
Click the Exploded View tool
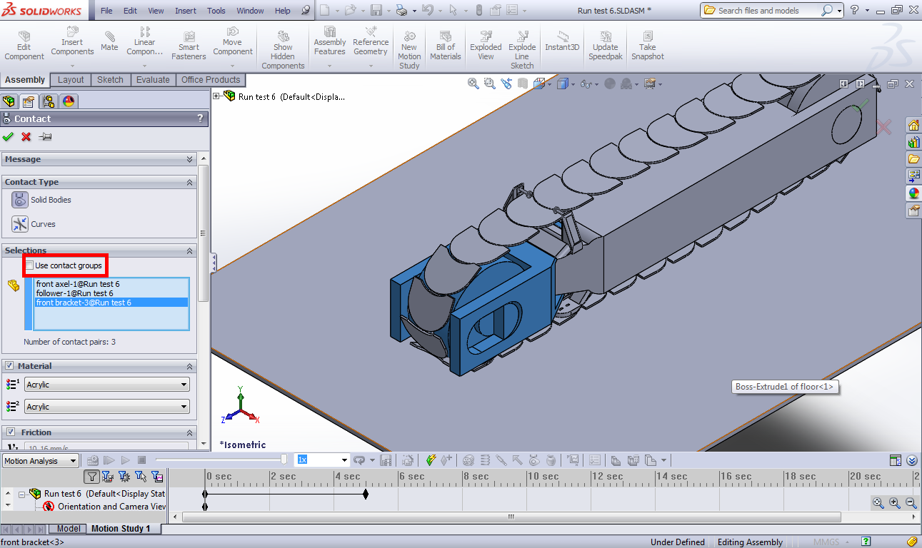pyautogui.click(x=486, y=46)
